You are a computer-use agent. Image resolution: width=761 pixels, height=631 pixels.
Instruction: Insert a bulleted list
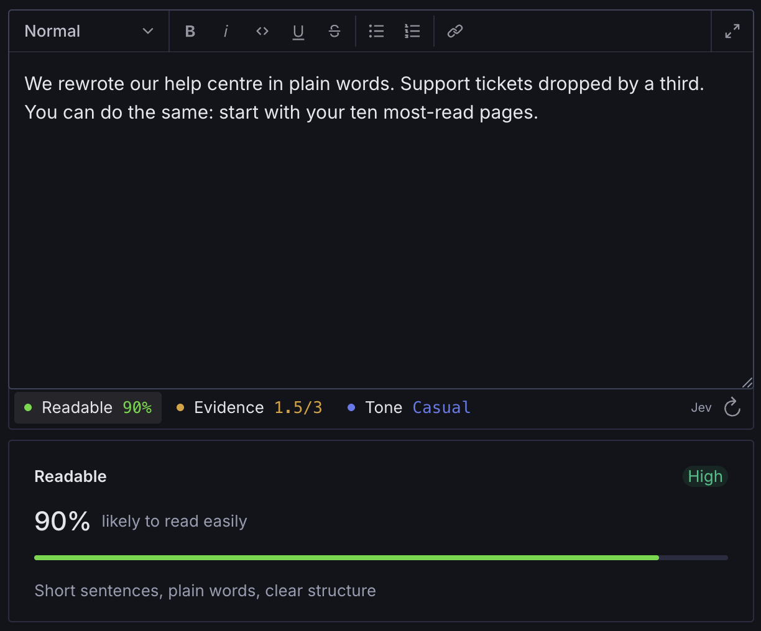coord(376,31)
